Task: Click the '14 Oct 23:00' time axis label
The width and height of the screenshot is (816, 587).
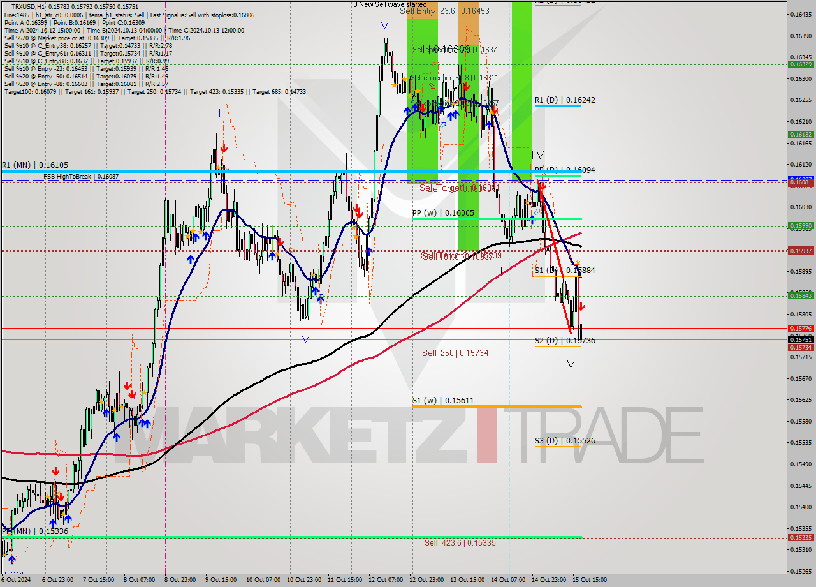Action: tap(548, 580)
